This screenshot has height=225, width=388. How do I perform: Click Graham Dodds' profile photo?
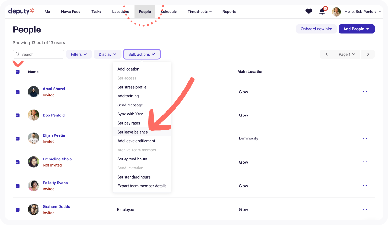point(33,209)
